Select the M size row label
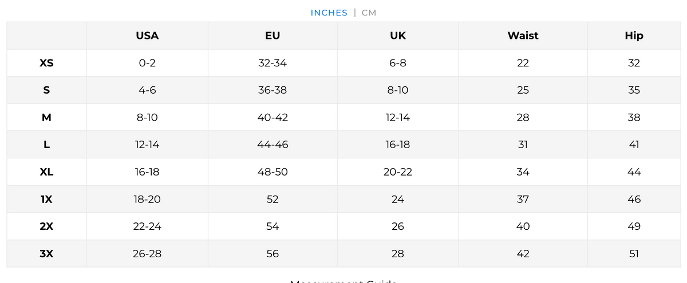687x283 pixels. (x=46, y=118)
